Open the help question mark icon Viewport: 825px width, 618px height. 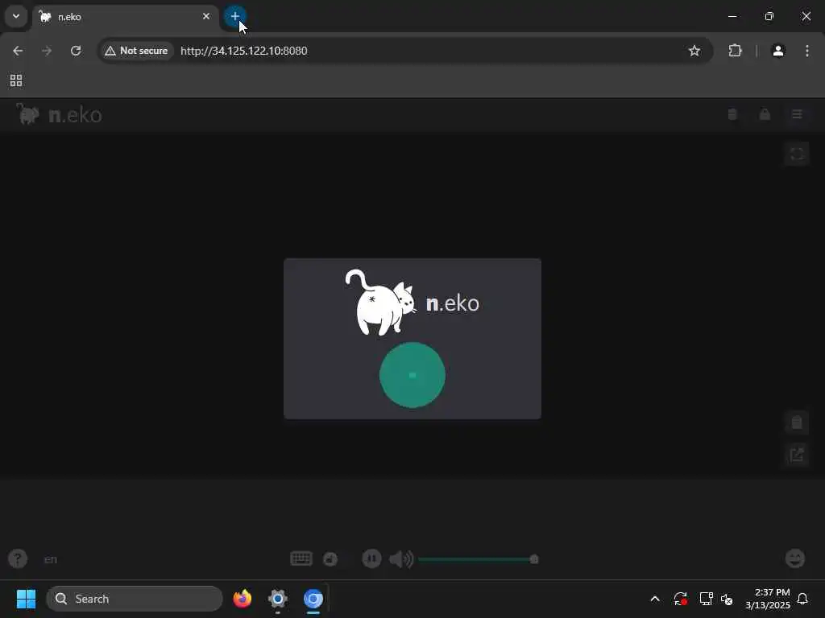point(18,558)
